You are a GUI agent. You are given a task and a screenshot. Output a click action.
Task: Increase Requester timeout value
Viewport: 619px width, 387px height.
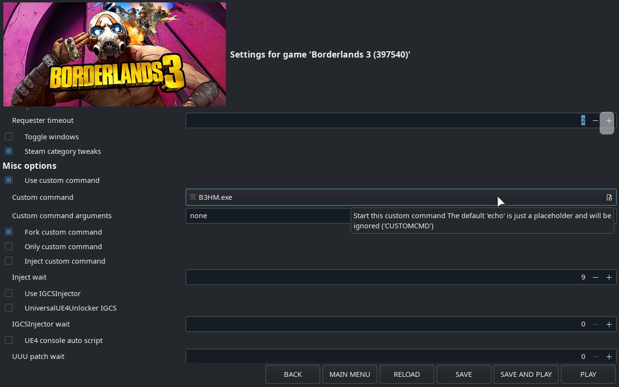pyautogui.click(x=609, y=120)
